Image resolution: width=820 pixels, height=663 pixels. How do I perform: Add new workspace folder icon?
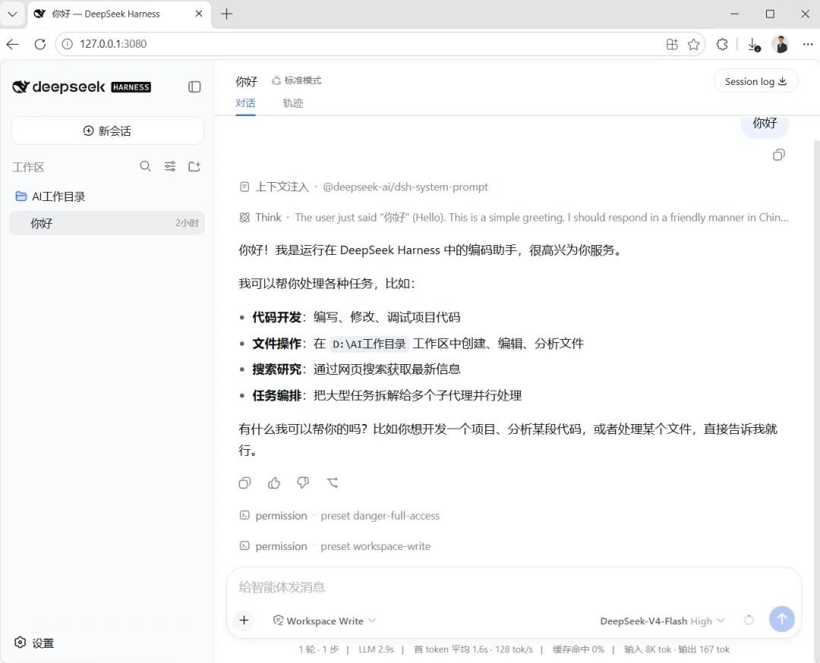point(194,166)
